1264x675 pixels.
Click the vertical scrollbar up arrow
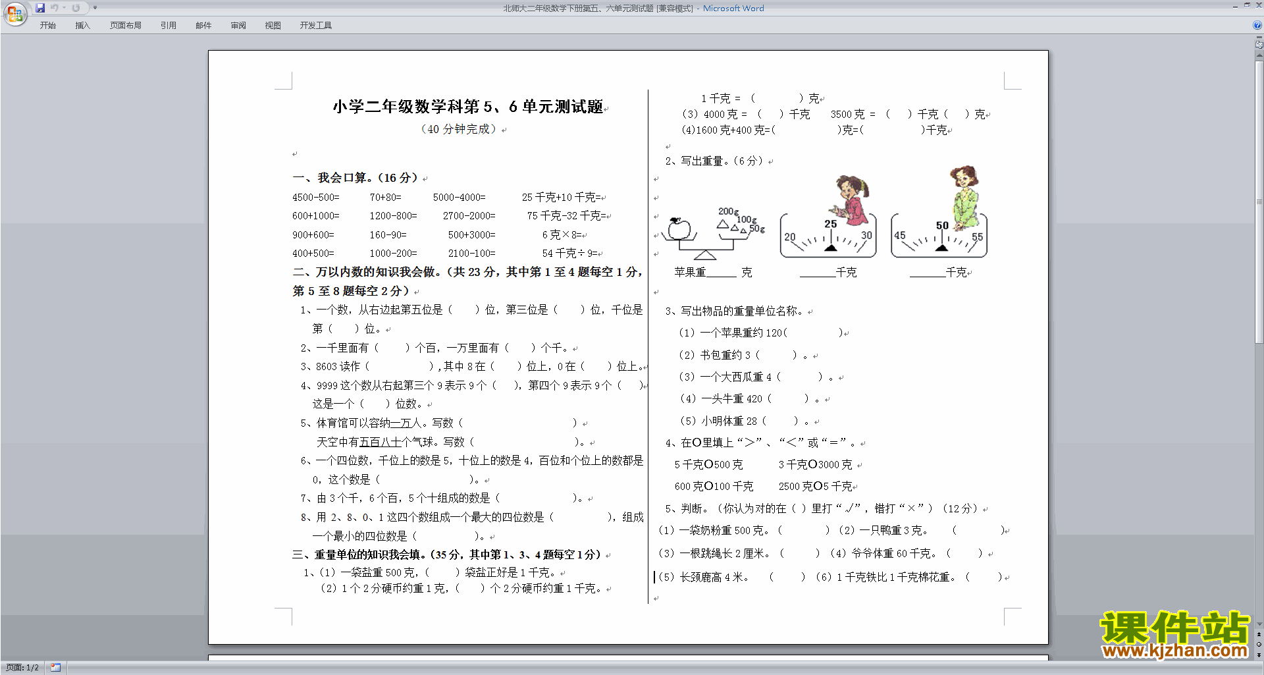tap(1259, 55)
